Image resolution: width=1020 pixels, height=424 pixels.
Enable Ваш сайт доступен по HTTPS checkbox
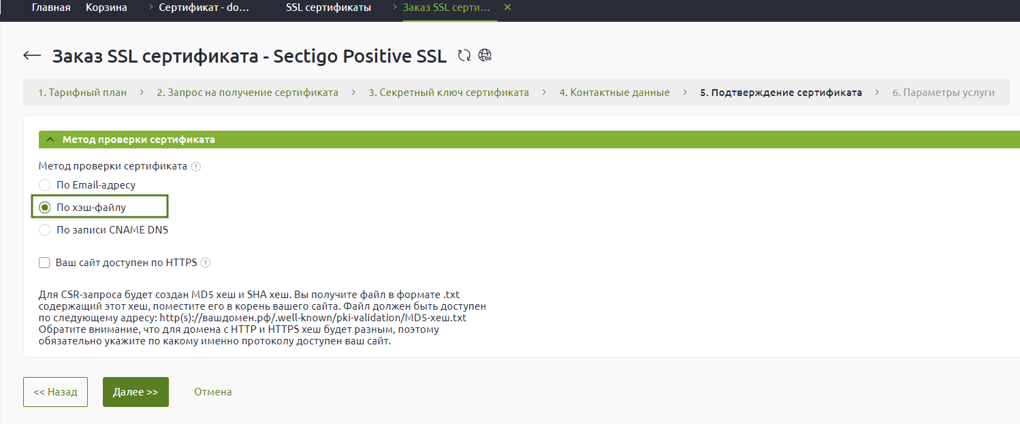click(45, 263)
